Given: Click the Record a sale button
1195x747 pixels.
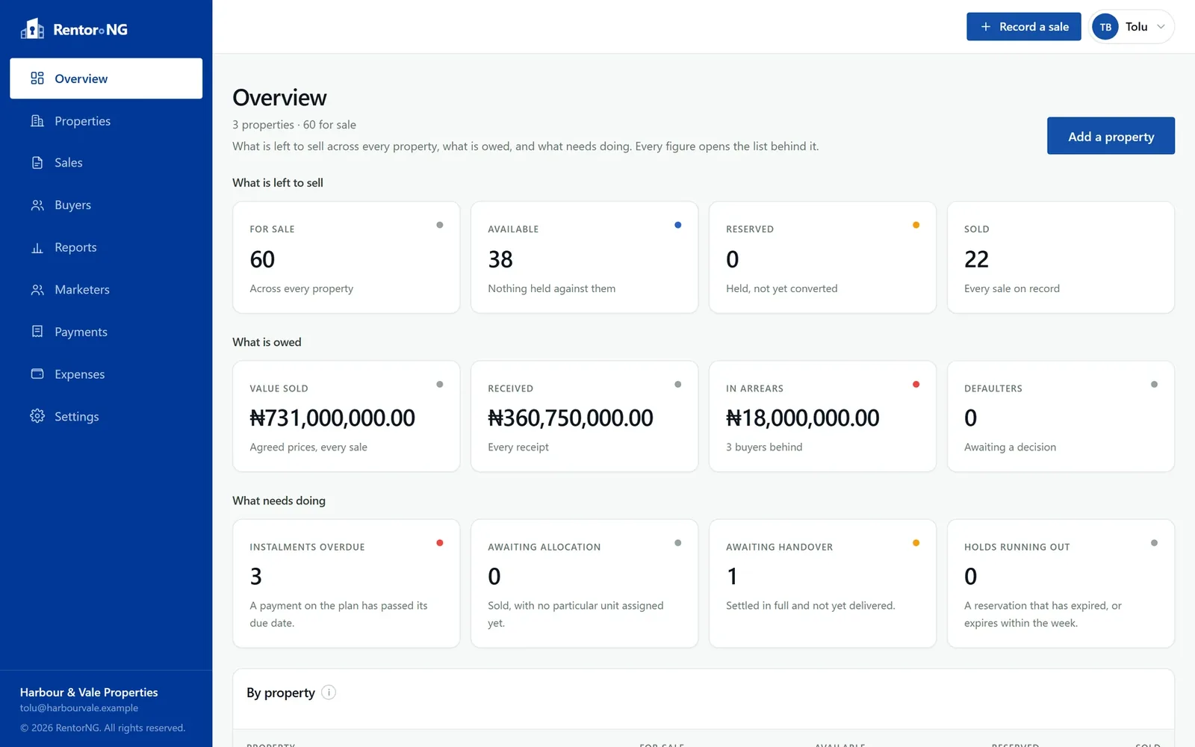Looking at the screenshot, I should (x=1023, y=27).
